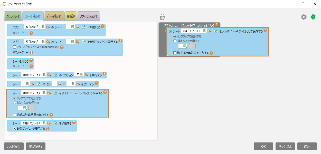Click the green help icon
This screenshot has height=154, width=321.
[313, 17]
